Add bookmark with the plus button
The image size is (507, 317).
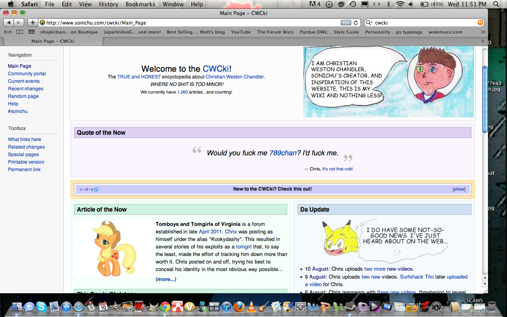(33, 23)
